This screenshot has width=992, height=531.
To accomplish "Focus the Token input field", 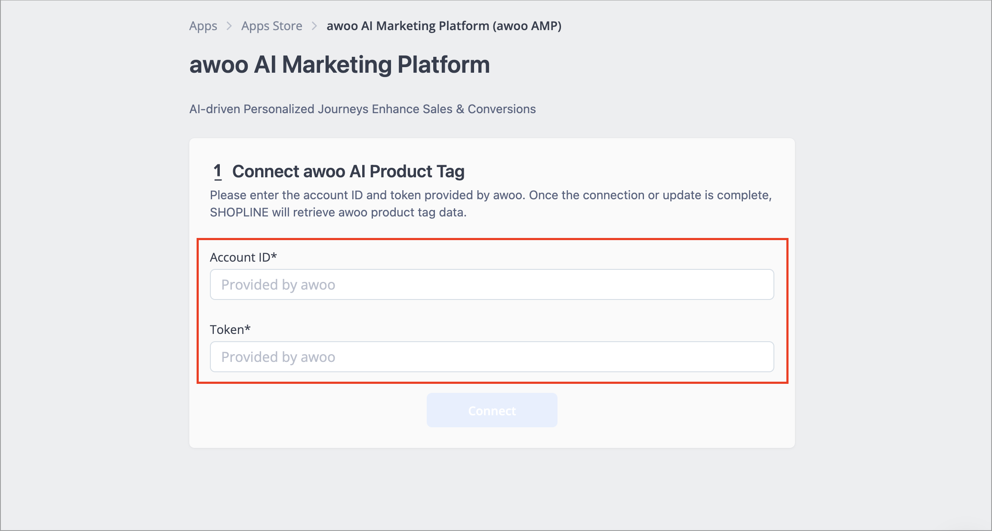I will coord(492,357).
